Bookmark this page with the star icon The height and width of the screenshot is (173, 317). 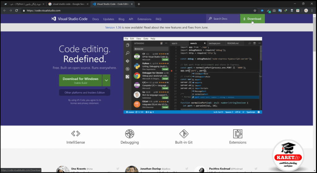pos(255,10)
